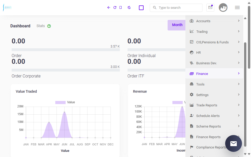Click the Order Corporate label
Viewport: 251px width, 157px height.
26,76
